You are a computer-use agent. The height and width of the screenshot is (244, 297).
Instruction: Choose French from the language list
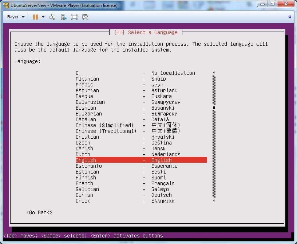[84, 183]
